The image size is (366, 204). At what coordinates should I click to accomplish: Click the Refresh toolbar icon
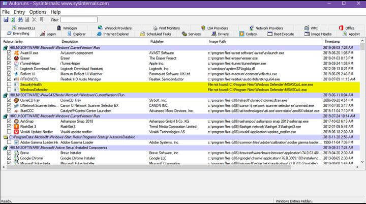click(x=13, y=20)
